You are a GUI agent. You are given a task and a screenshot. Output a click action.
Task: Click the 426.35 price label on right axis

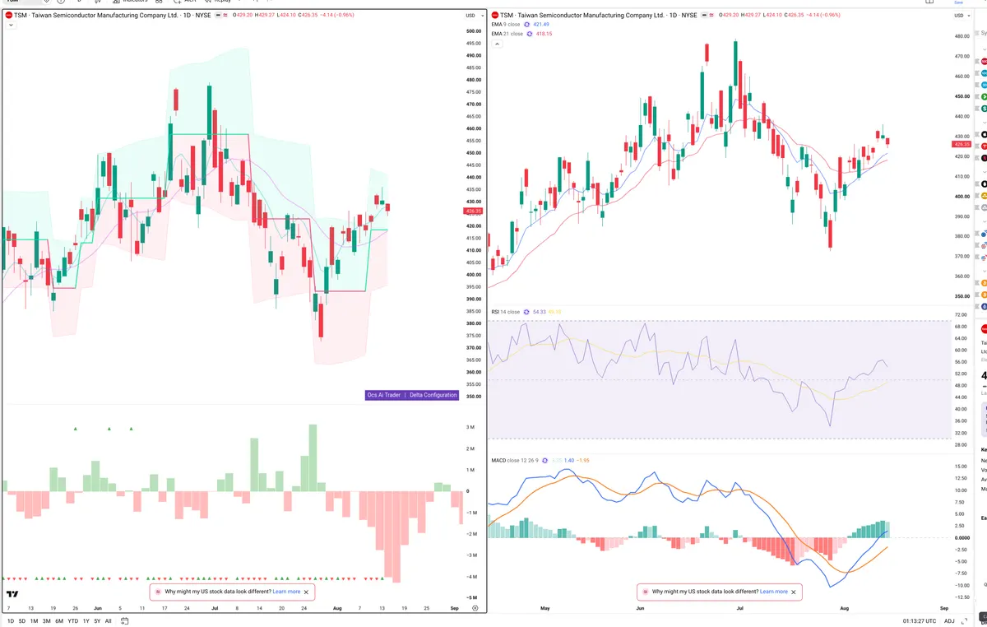(962, 145)
